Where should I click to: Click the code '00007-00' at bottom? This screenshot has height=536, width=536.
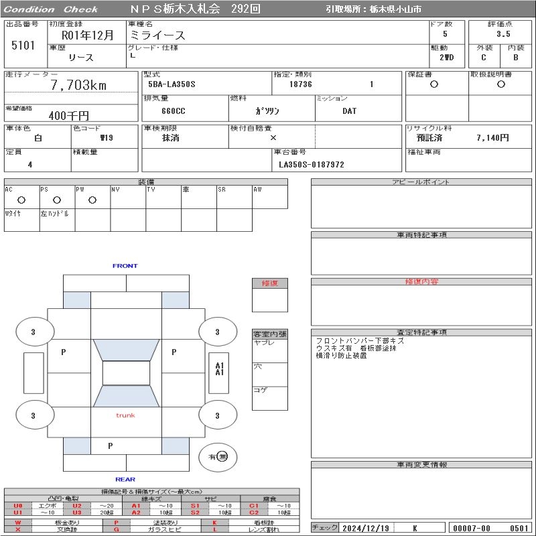(x=472, y=528)
